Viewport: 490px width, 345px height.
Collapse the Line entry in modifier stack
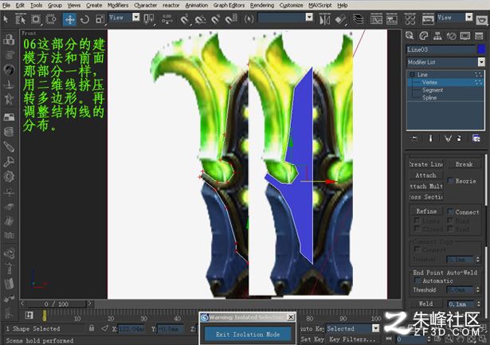click(x=412, y=74)
